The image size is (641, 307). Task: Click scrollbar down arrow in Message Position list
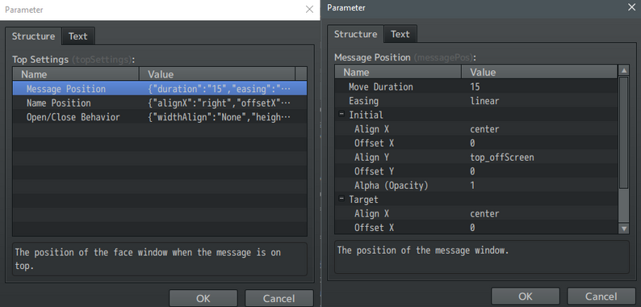pos(624,229)
